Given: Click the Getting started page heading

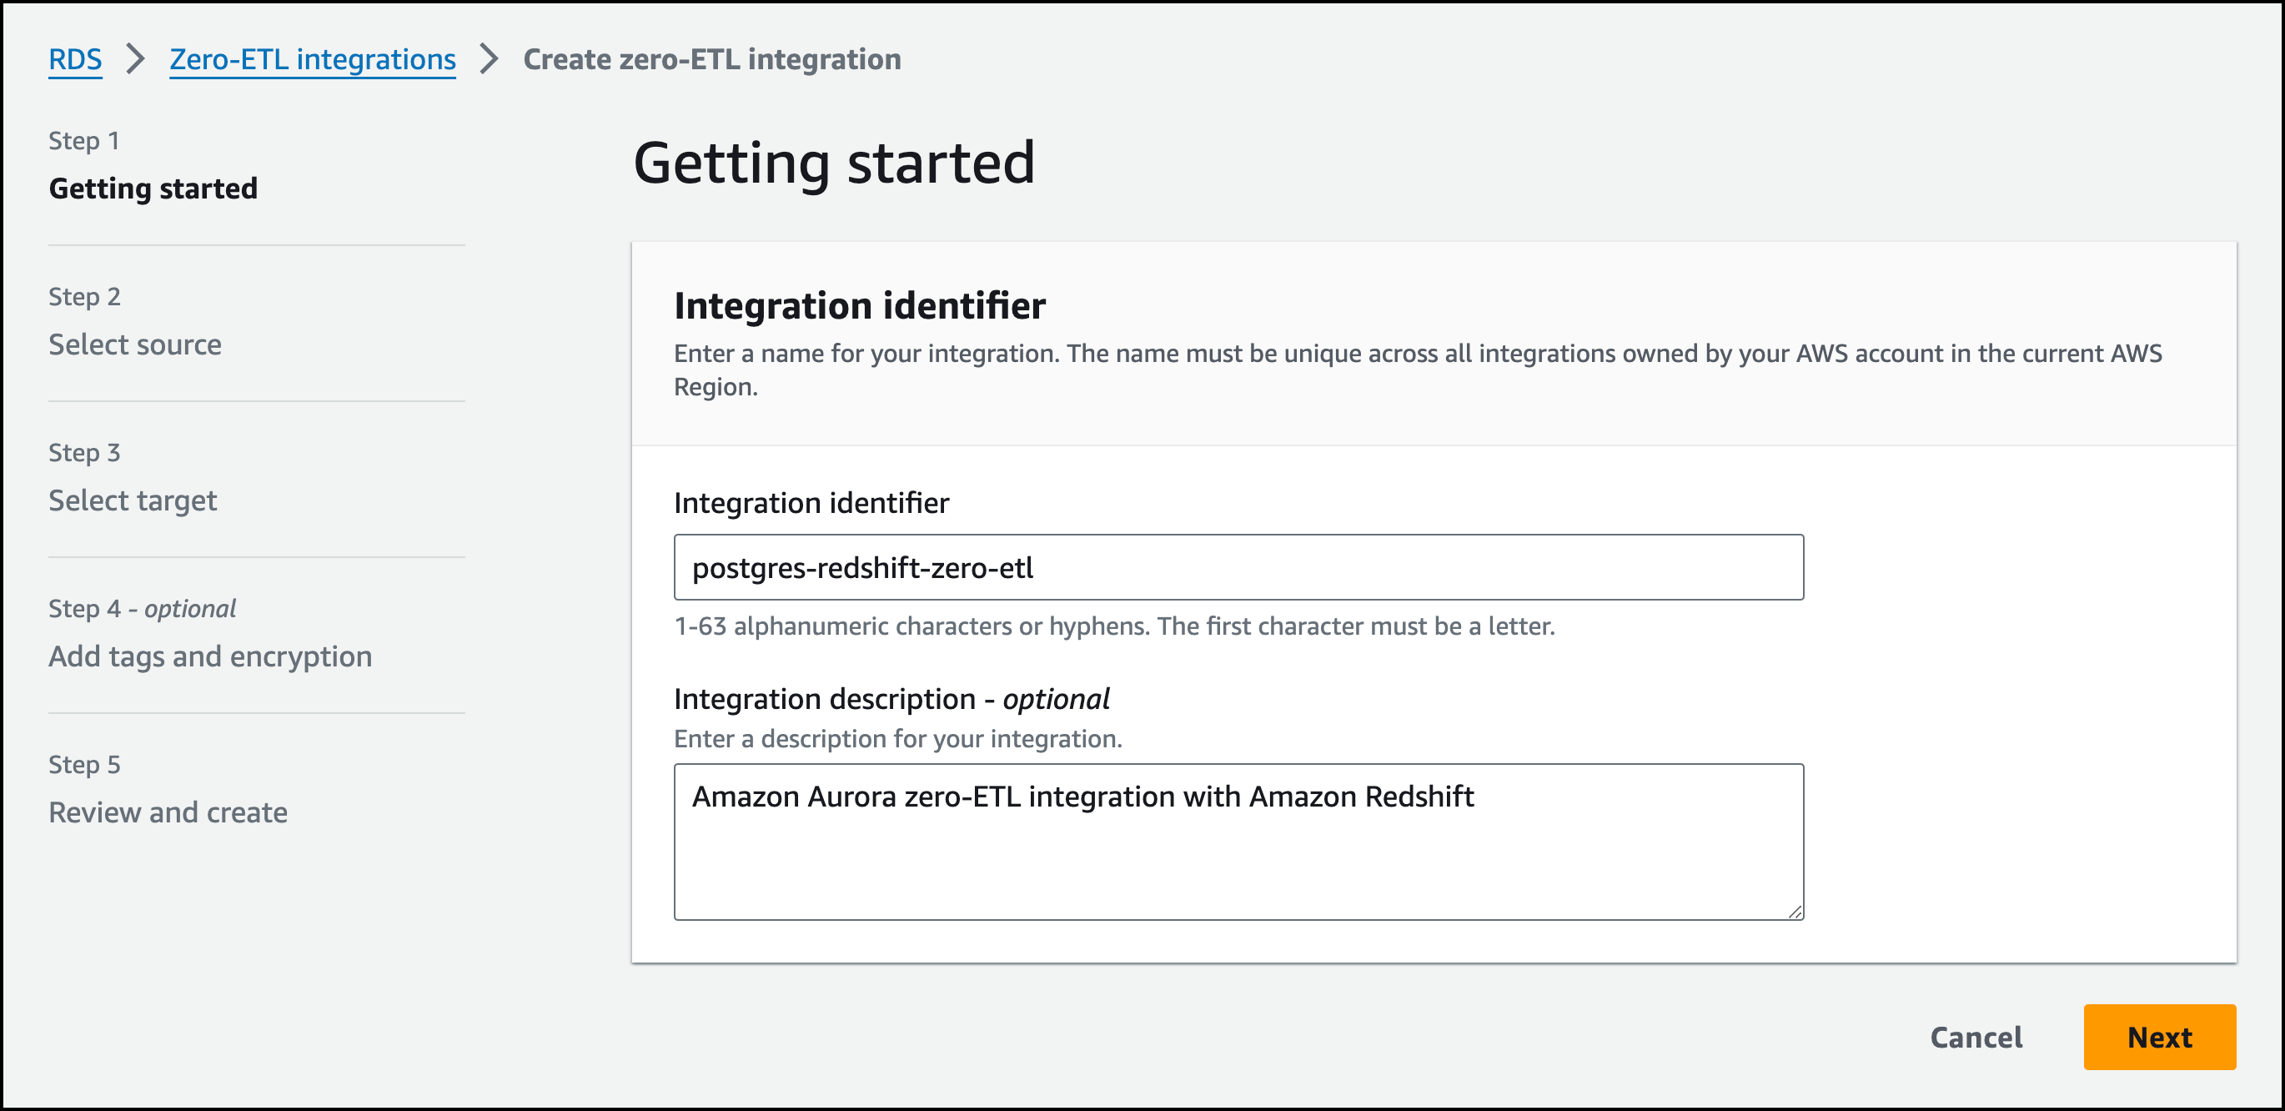Looking at the screenshot, I should (833, 163).
